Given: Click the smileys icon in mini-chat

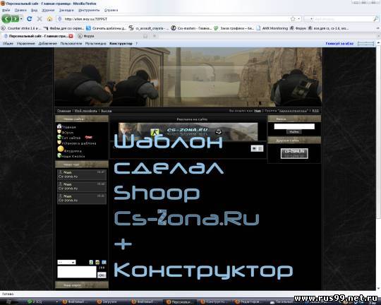Looking at the screenshot, I should coord(97,262).
